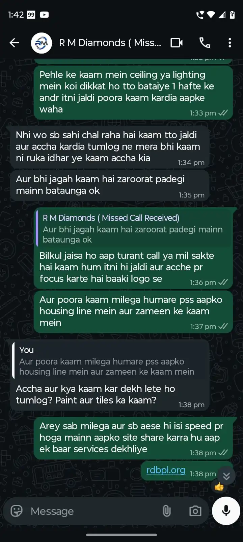Tap quoted reply 'Aur bhi jagah kaam hai'

pos(134,229)
